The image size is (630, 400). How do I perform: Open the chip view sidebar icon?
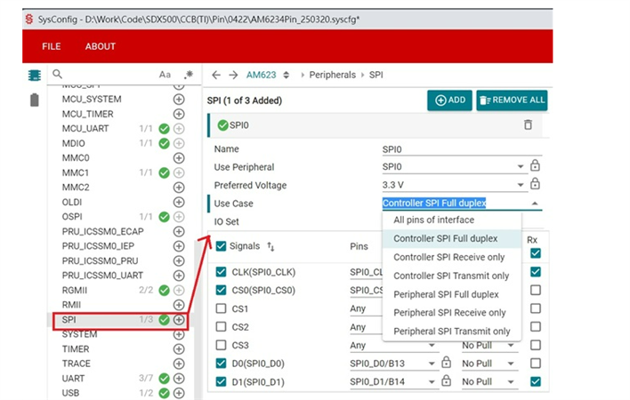[x=35, y=75]
